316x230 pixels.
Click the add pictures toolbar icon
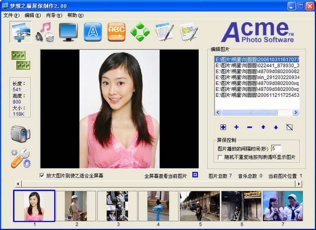pos(21,32)
